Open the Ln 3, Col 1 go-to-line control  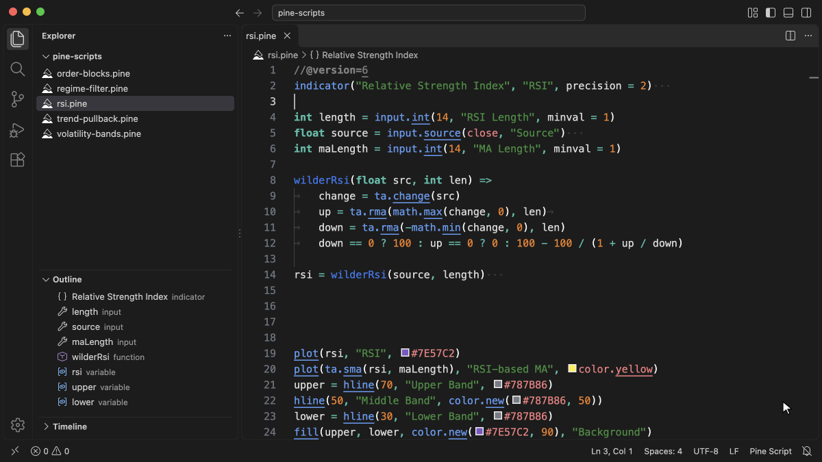click(x=612, y=451)
